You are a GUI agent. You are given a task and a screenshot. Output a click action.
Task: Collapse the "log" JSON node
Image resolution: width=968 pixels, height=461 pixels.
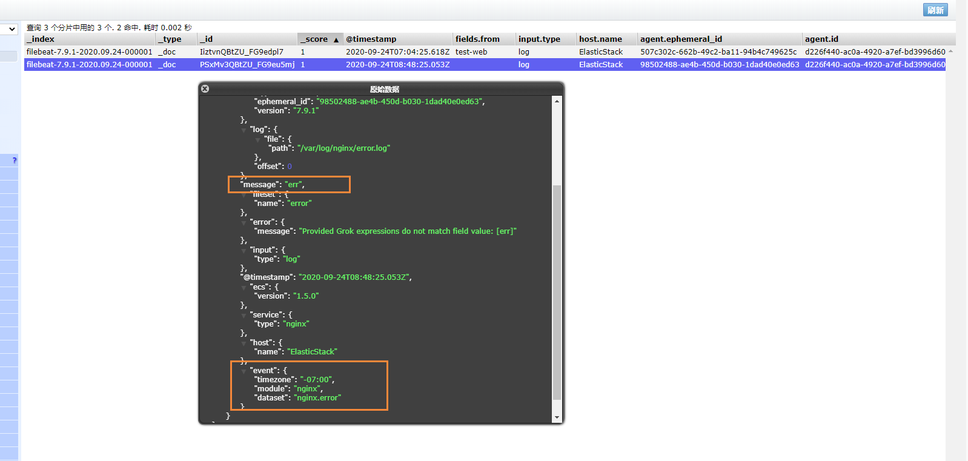pos(244,130)
